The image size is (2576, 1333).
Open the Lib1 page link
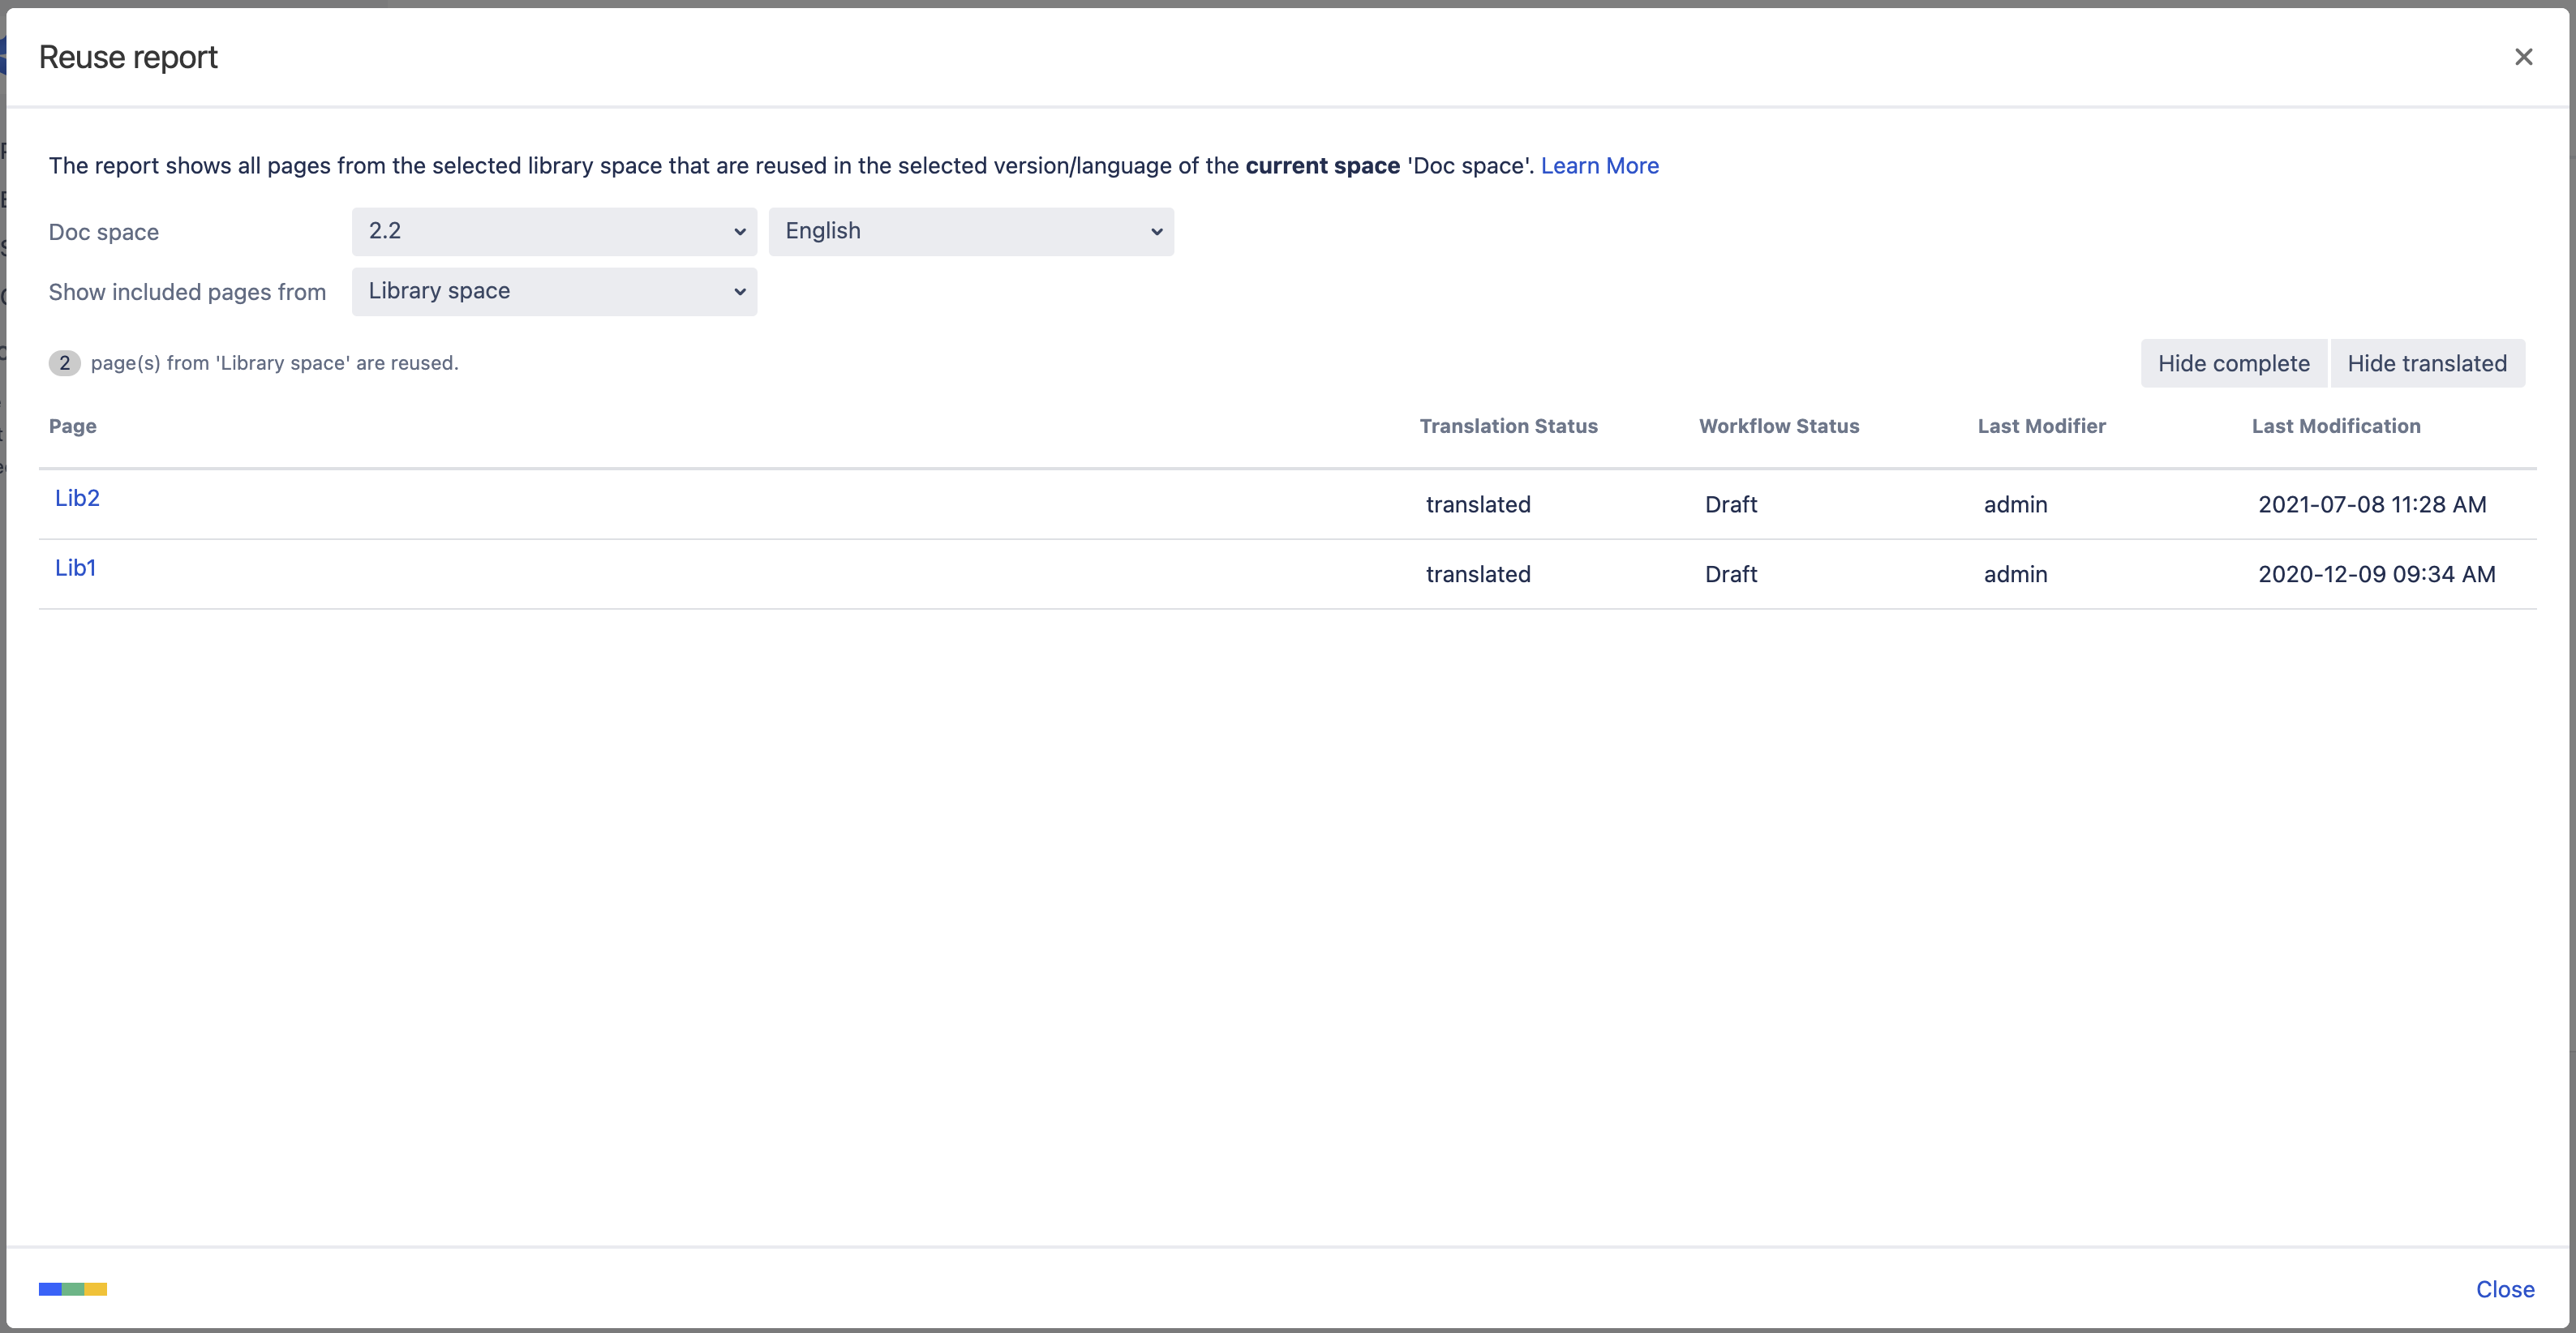[75, 568]
